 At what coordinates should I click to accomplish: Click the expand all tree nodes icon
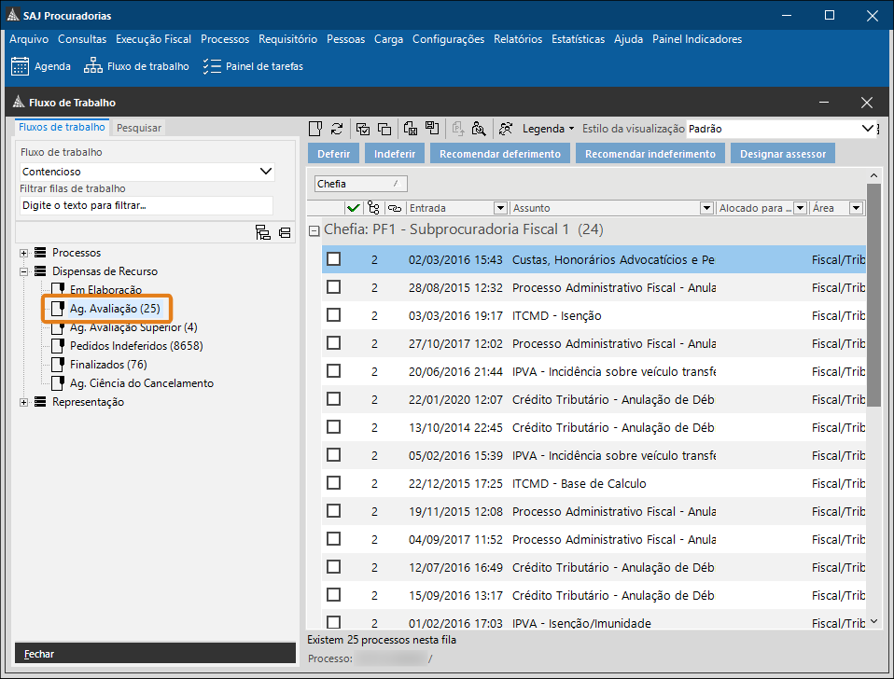(262, 233)
